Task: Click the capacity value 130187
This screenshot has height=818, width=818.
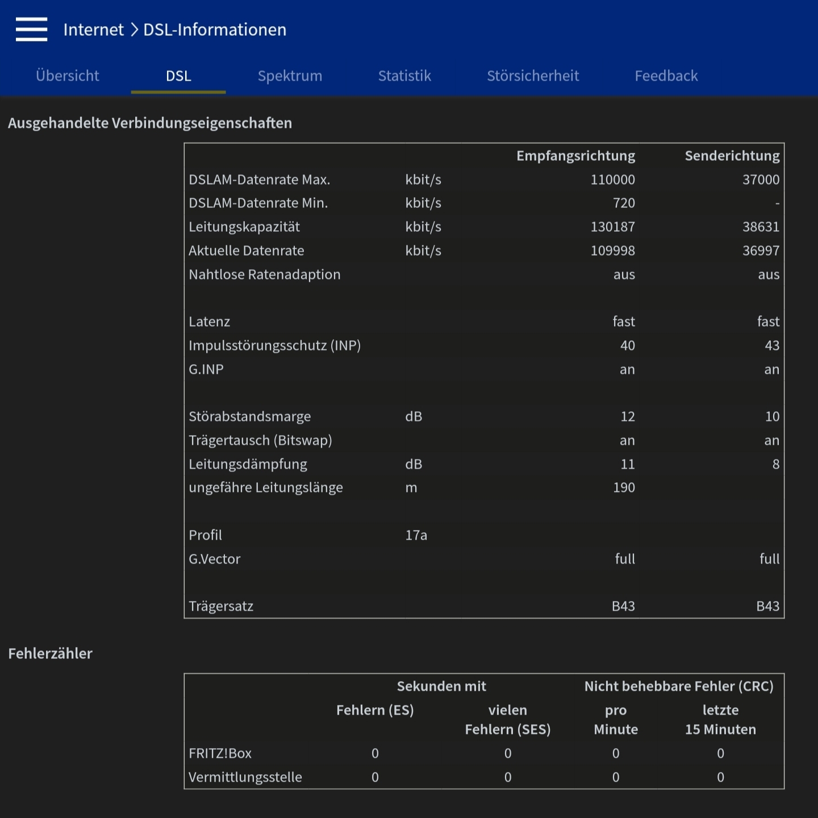Action: (x=613, y=227)
